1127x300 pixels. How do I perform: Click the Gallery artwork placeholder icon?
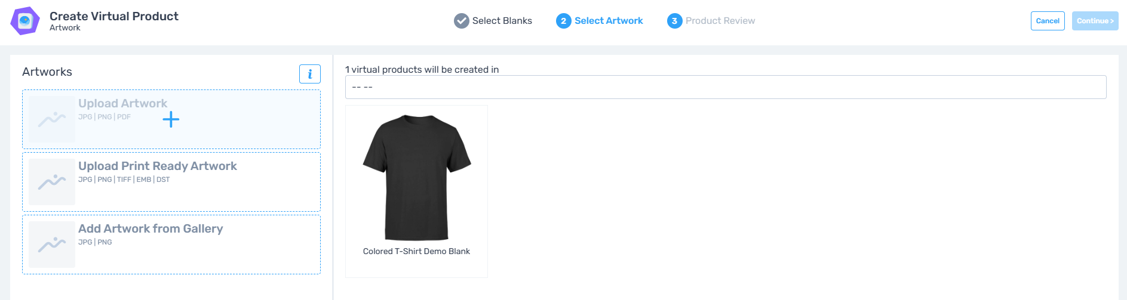tap(52, 245)
